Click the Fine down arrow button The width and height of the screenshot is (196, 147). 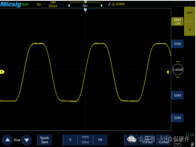27,140
